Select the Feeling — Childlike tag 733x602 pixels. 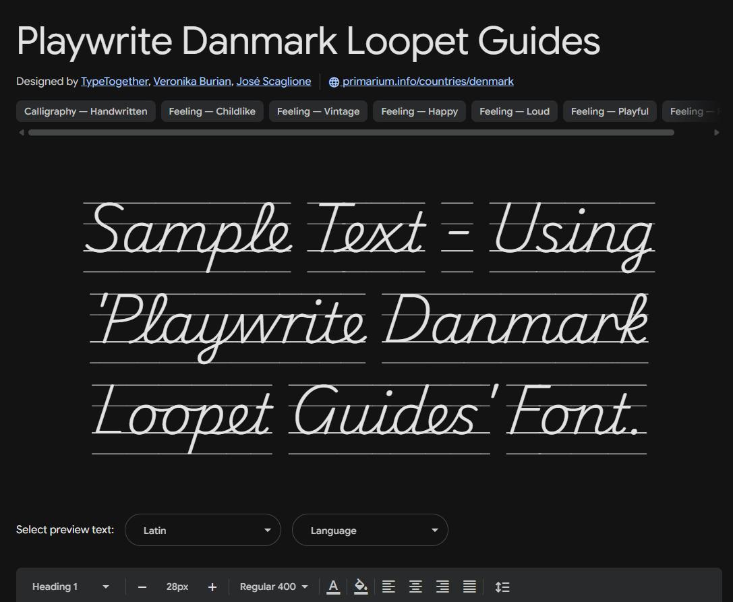click(x=212, y=111)
